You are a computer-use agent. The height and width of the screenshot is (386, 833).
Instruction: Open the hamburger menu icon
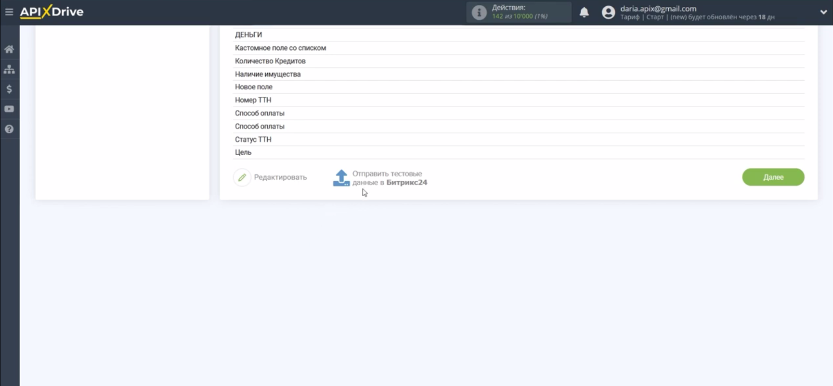(x=9, y=12)
